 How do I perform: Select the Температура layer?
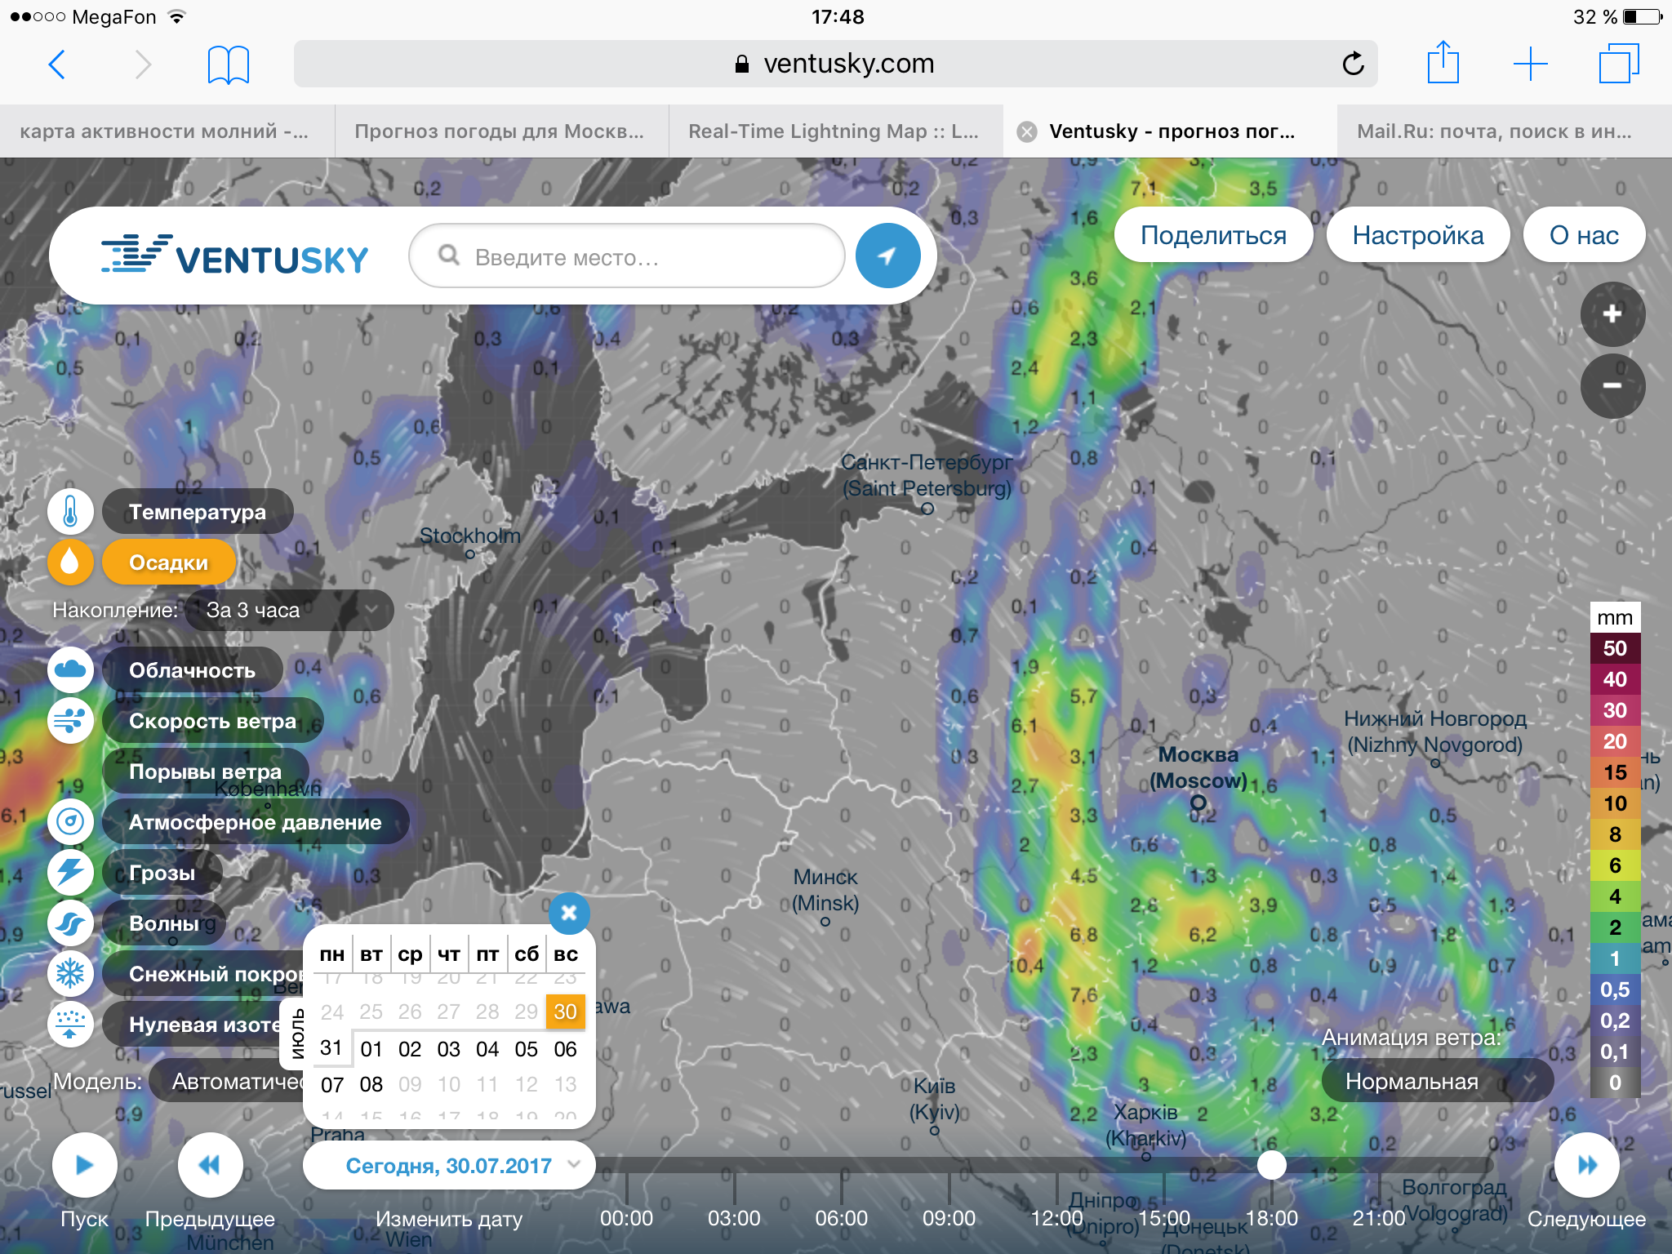pyautogui.click(x=198, y=512)
